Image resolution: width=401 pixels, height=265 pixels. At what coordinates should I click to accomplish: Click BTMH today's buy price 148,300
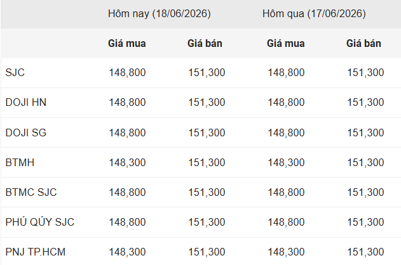pyautogui.click(x=127, y=162)
